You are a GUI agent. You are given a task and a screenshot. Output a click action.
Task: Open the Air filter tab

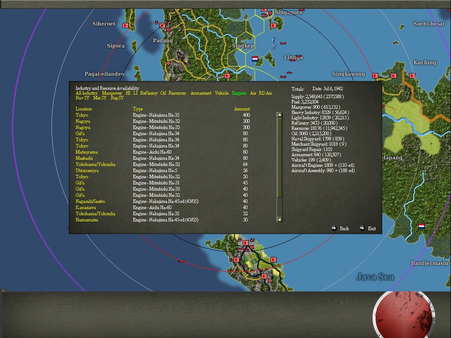pyautogui.click(x=253, y=93)
